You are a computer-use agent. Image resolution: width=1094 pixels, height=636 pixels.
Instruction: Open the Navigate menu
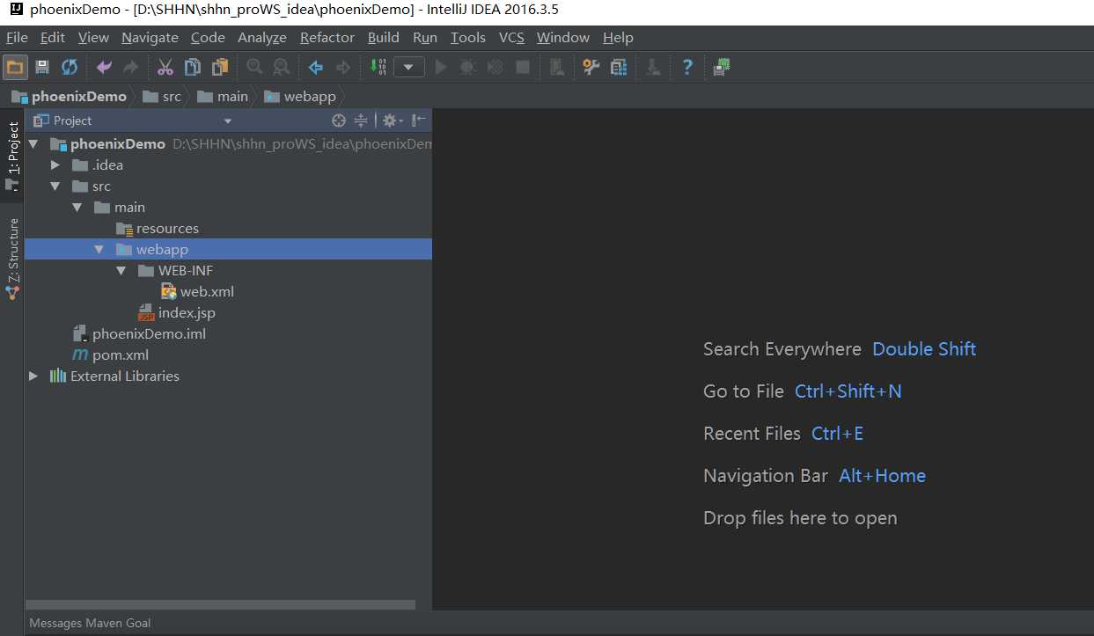pos(150,37)
